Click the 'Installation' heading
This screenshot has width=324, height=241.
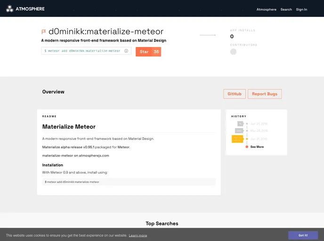coord(52,165)
